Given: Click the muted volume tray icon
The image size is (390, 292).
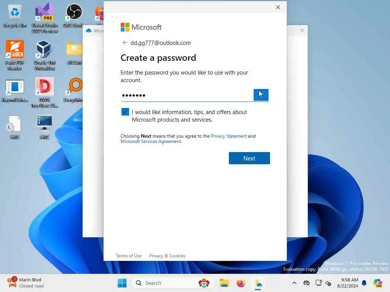Looking at the screenshot, I should tap(328, 283).
